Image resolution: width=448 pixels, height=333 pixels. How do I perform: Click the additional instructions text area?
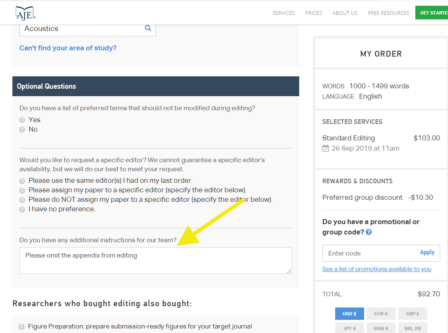click(x=156, y=260)
